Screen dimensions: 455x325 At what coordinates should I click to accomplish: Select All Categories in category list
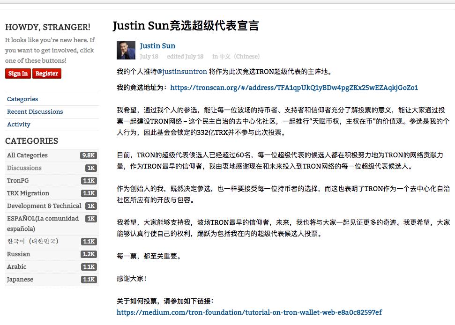pos(27,155)
